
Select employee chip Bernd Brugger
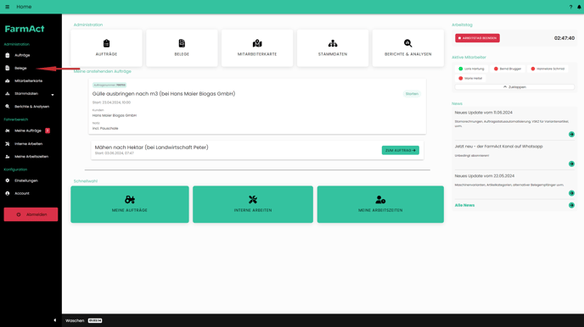[x=508, y=69]
